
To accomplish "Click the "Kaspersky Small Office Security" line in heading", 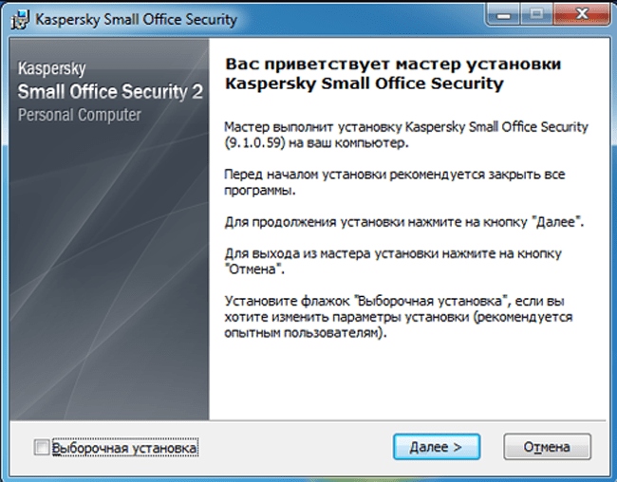I will [x=363, y=83].
